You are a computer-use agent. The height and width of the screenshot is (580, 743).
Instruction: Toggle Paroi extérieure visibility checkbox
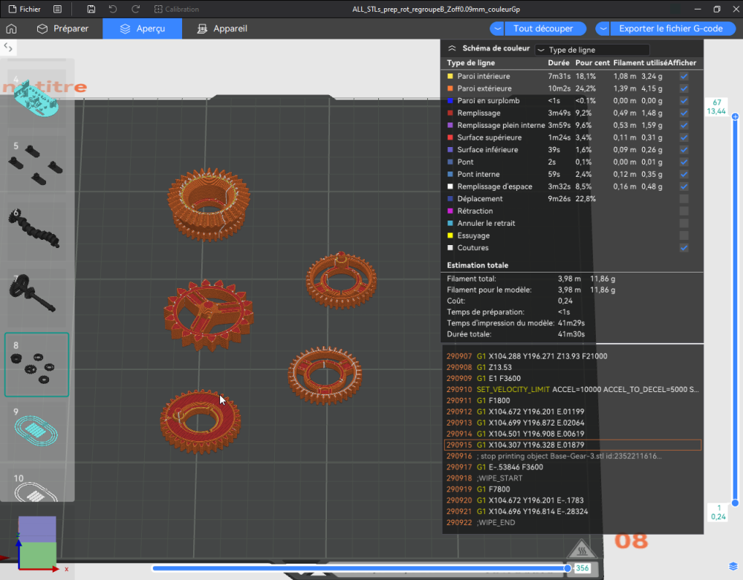[684, 88]
